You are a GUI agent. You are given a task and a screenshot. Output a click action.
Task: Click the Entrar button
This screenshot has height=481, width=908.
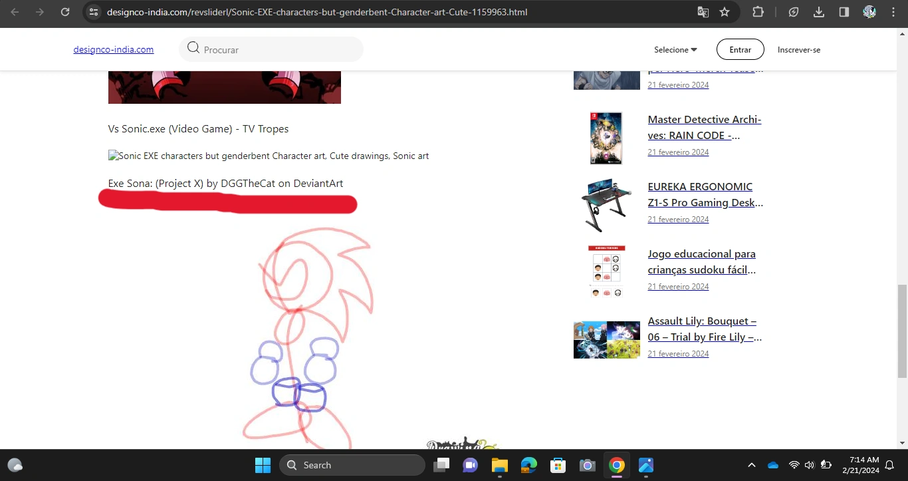[x=739, y=49]
